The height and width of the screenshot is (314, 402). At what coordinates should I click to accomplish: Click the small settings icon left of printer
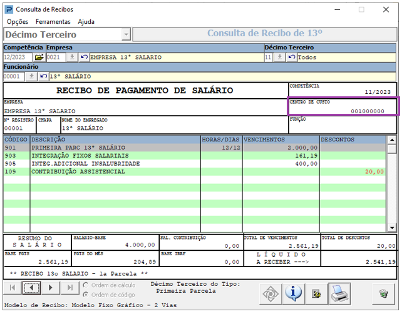(x=316, y=293)
